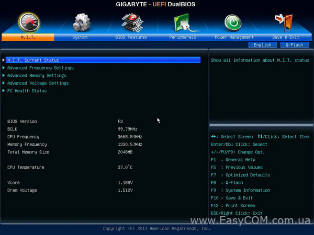Click the Save & Exit door icon
The width and height of the screenshot is (314, 235).
point(284,22)
